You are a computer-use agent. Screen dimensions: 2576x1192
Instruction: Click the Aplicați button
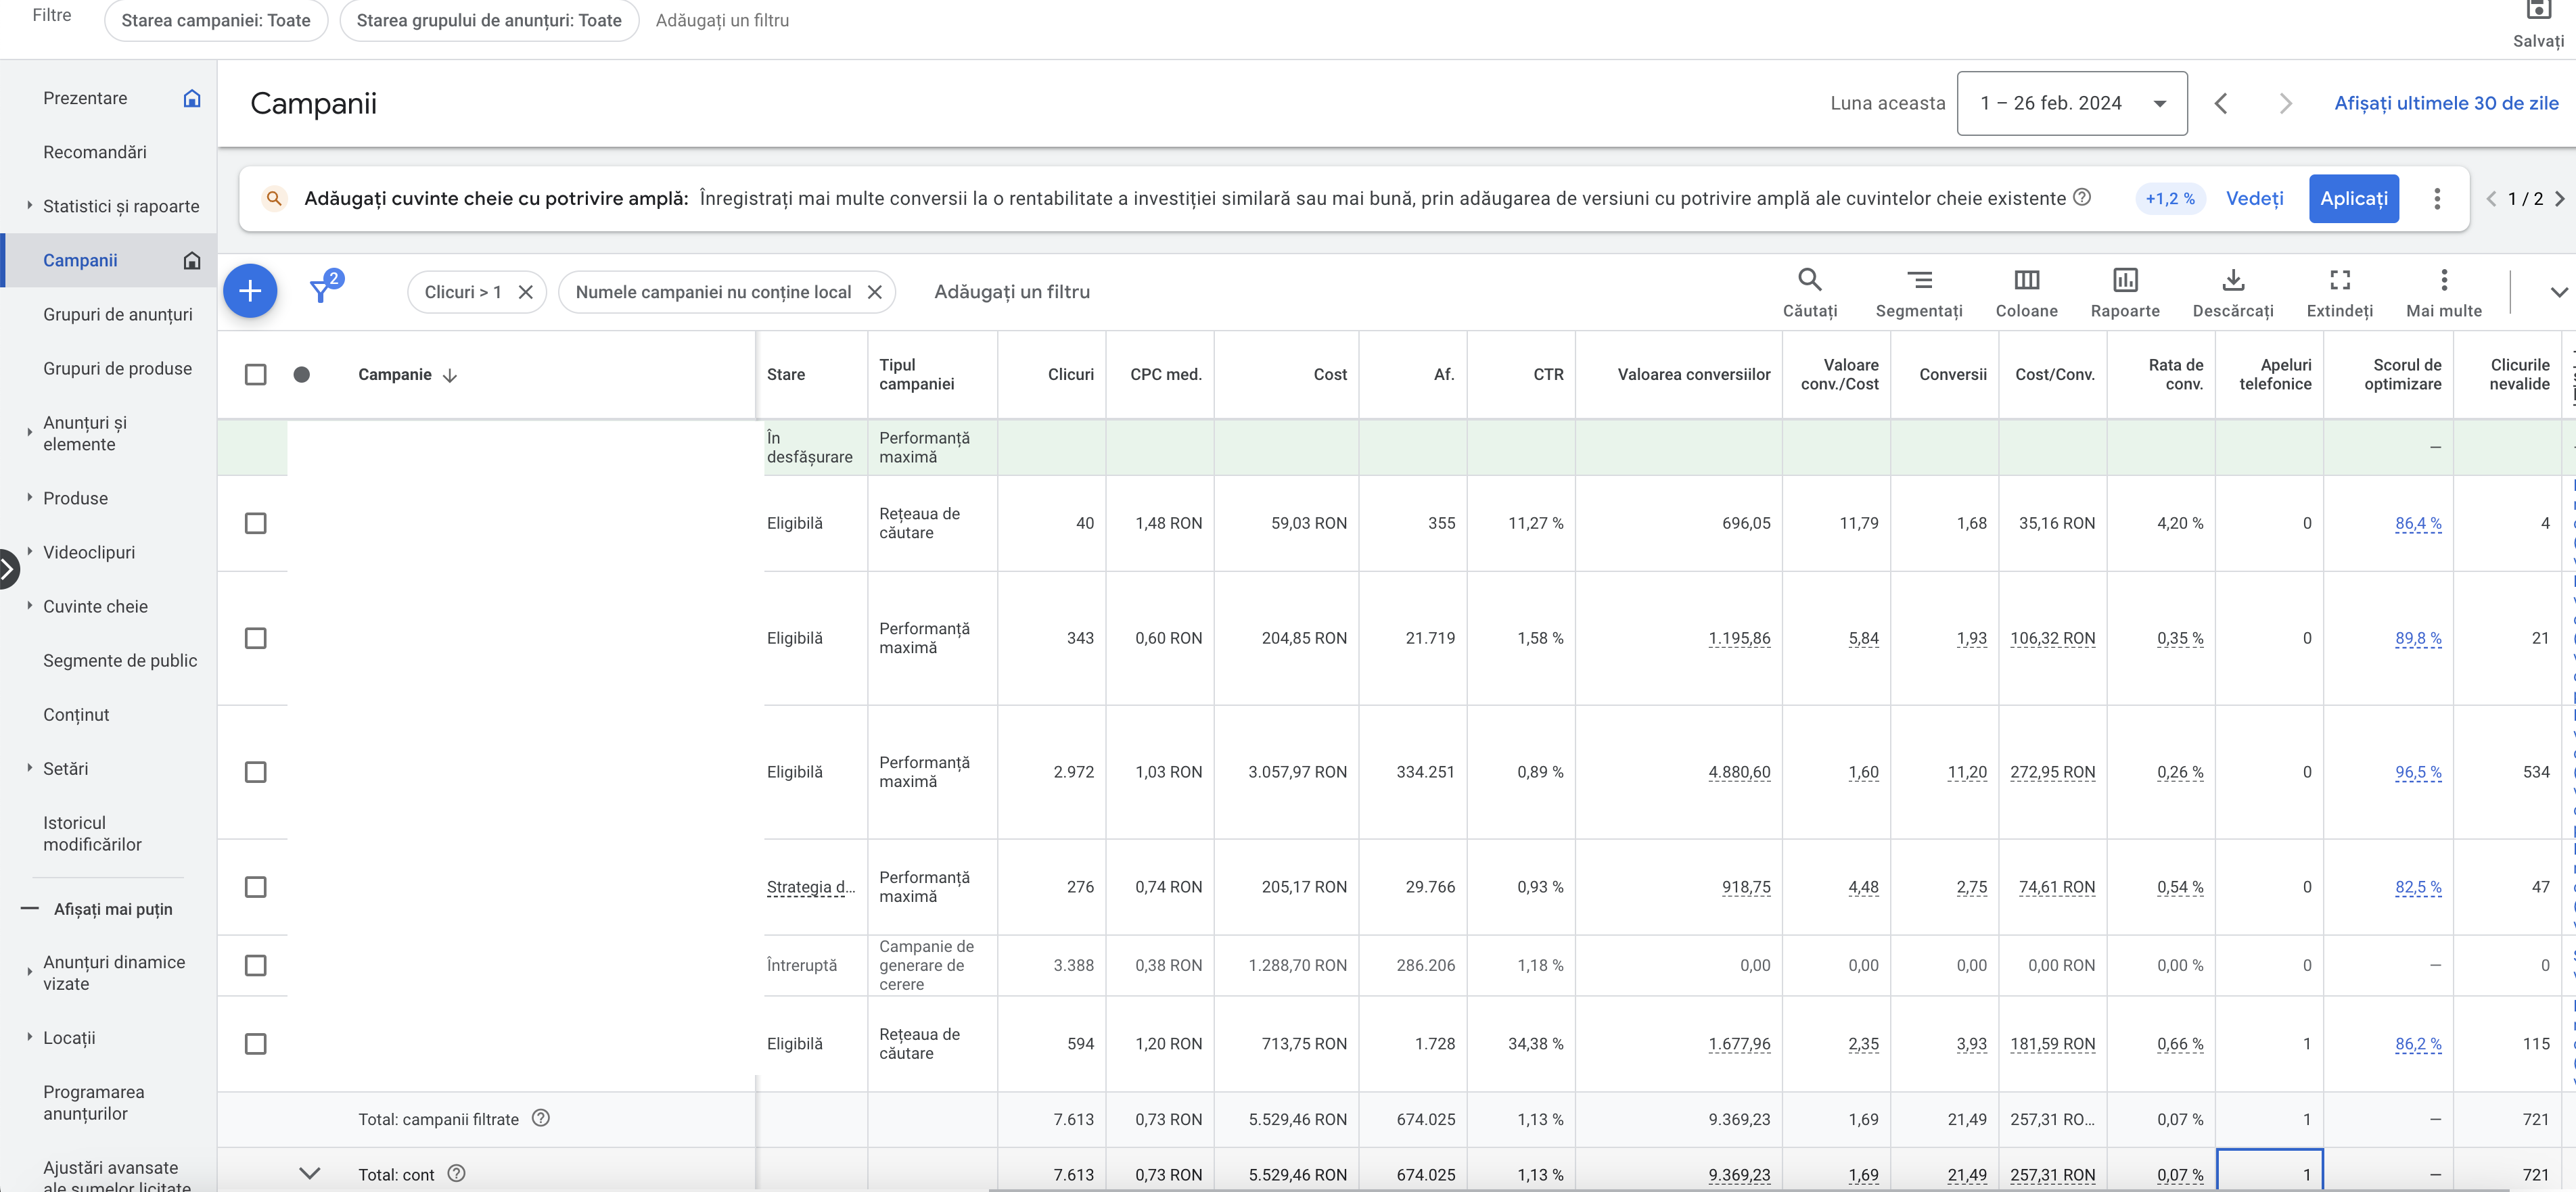[x=2353, y=198]
